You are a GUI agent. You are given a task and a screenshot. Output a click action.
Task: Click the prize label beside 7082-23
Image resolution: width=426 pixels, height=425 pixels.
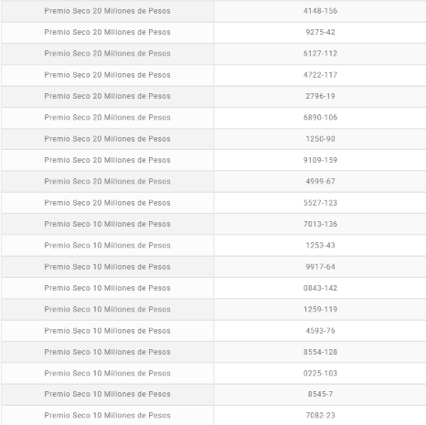pyautogui.click(x=107, y=416)
